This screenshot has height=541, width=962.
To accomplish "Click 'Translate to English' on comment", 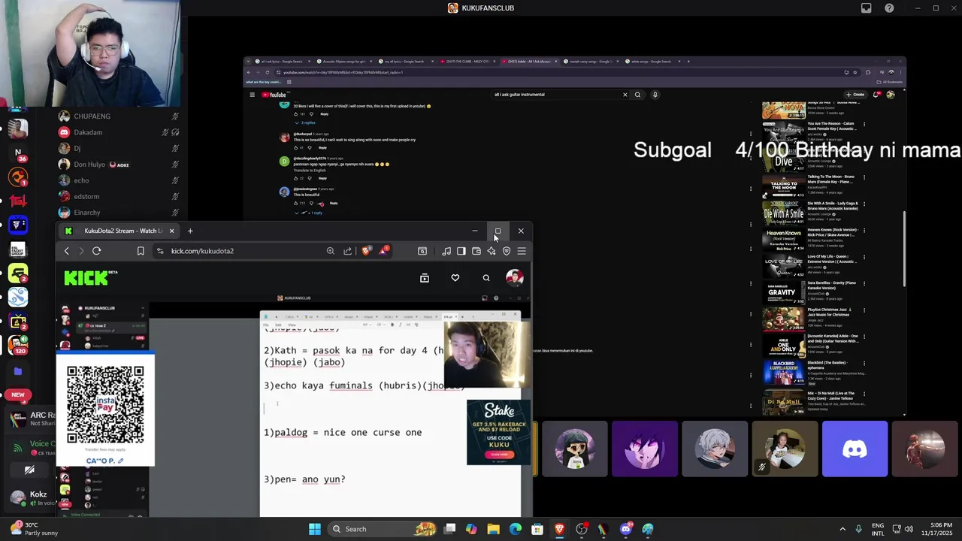I will pos(310,171).
